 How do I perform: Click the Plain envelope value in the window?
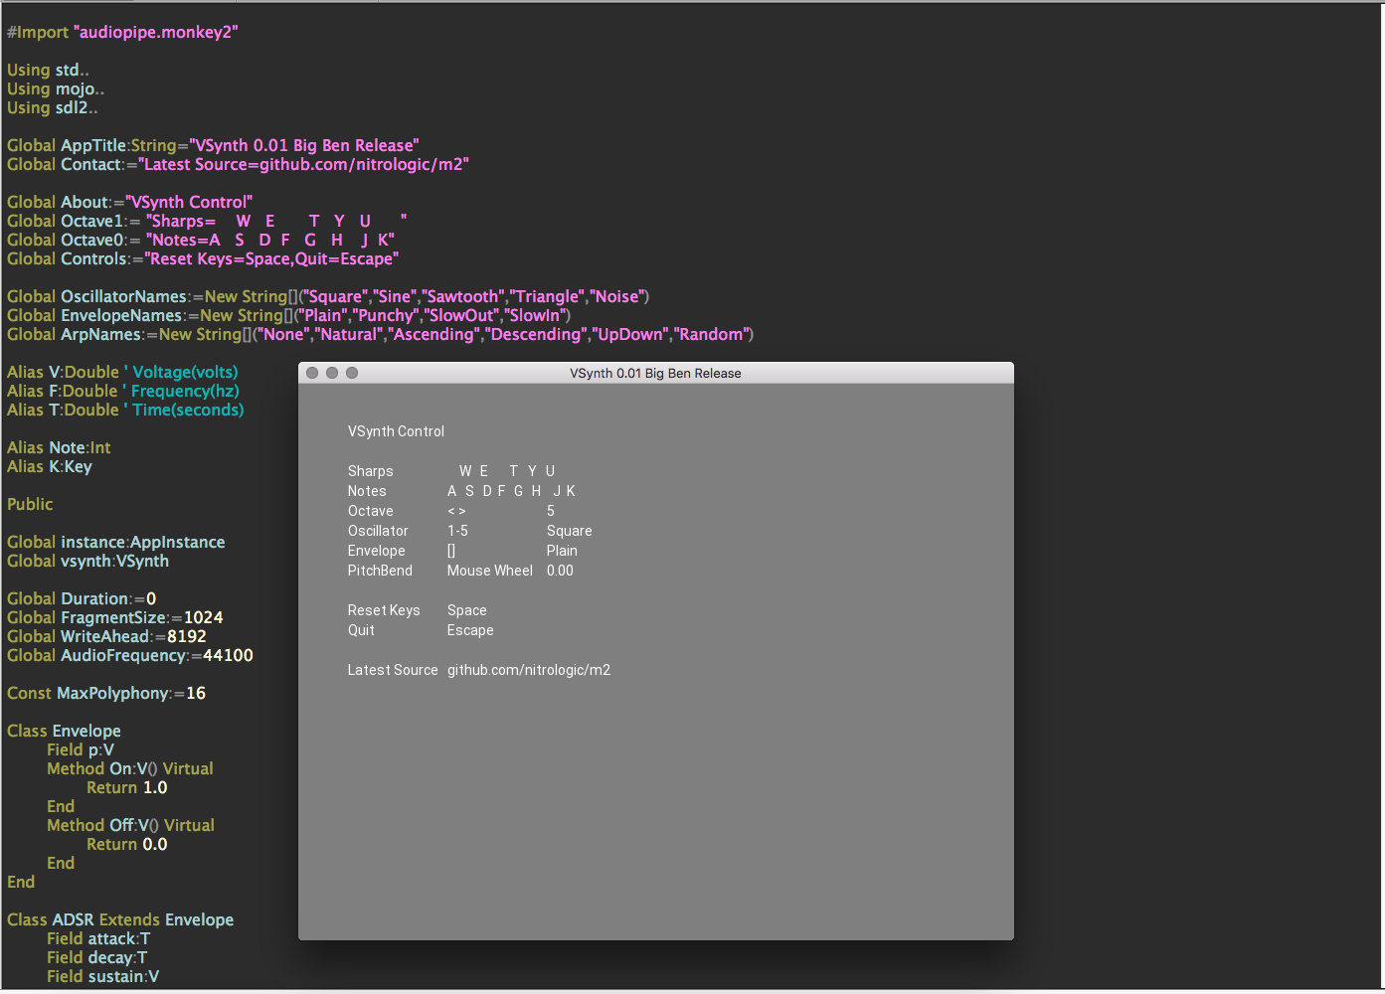pos(562,551)
